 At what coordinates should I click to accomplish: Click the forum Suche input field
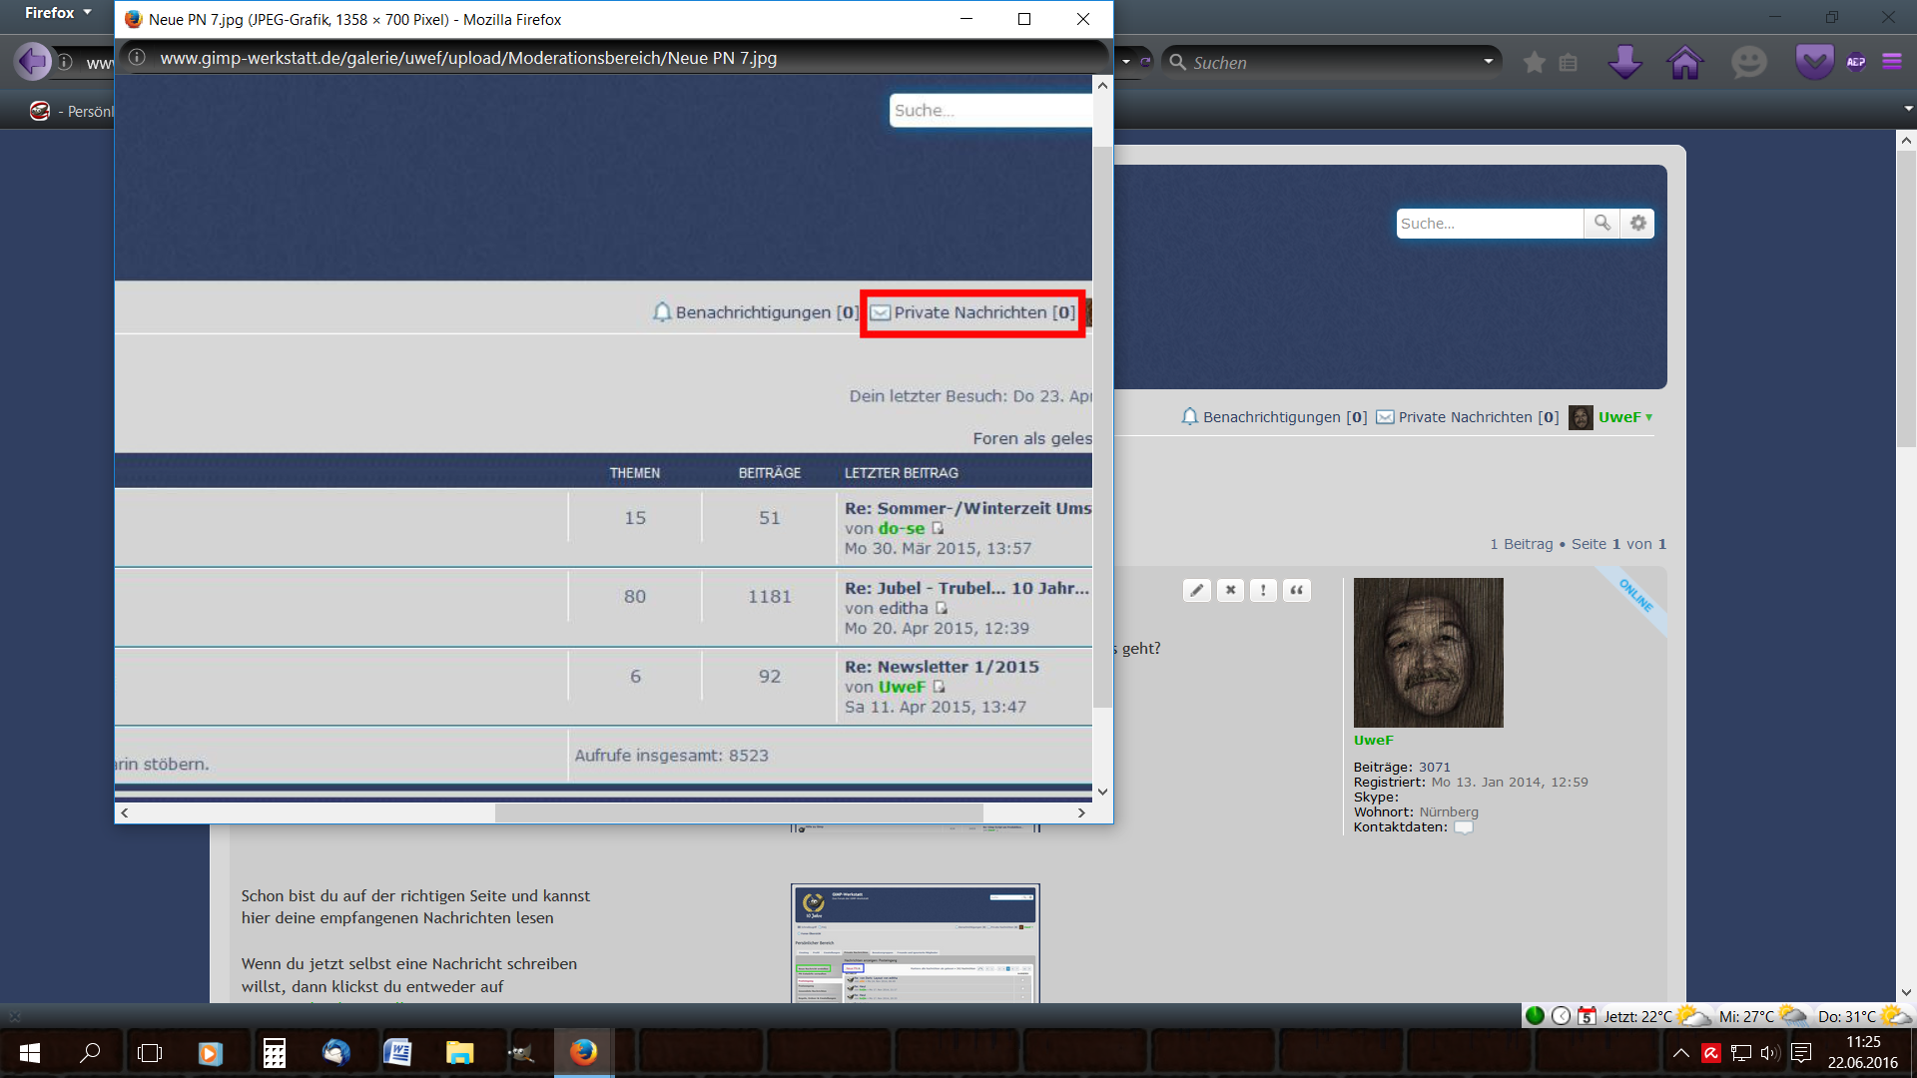pyautogui.click(x=1489, y=224)
